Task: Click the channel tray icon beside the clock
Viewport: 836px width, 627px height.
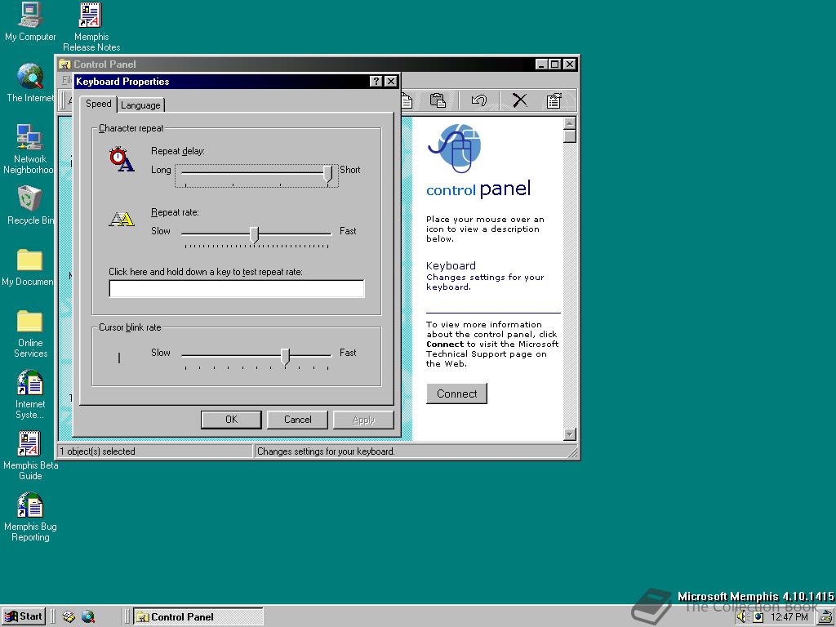Action: pos(758,617)
